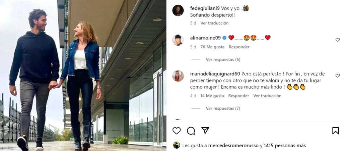Like mariadeliaquignard60's comment with the heart

click(338, 76)
